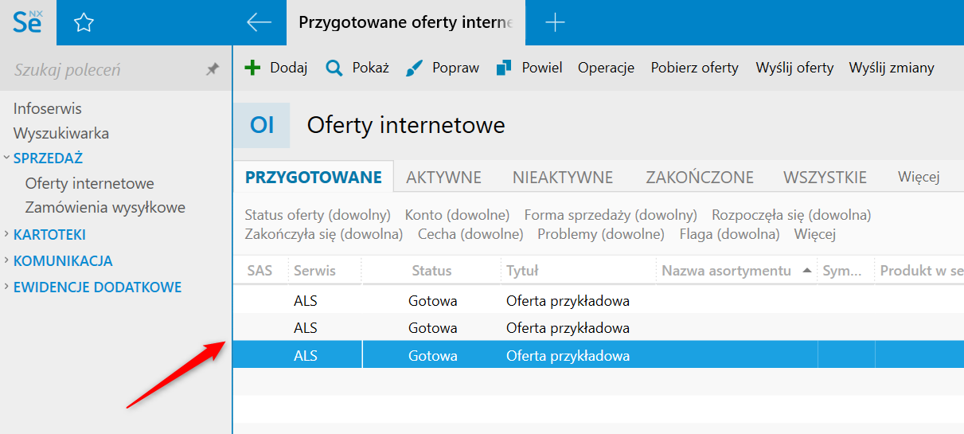Go back using the left arrow icon
Screen dimensions: 964x434
click(x=260, y=22)
